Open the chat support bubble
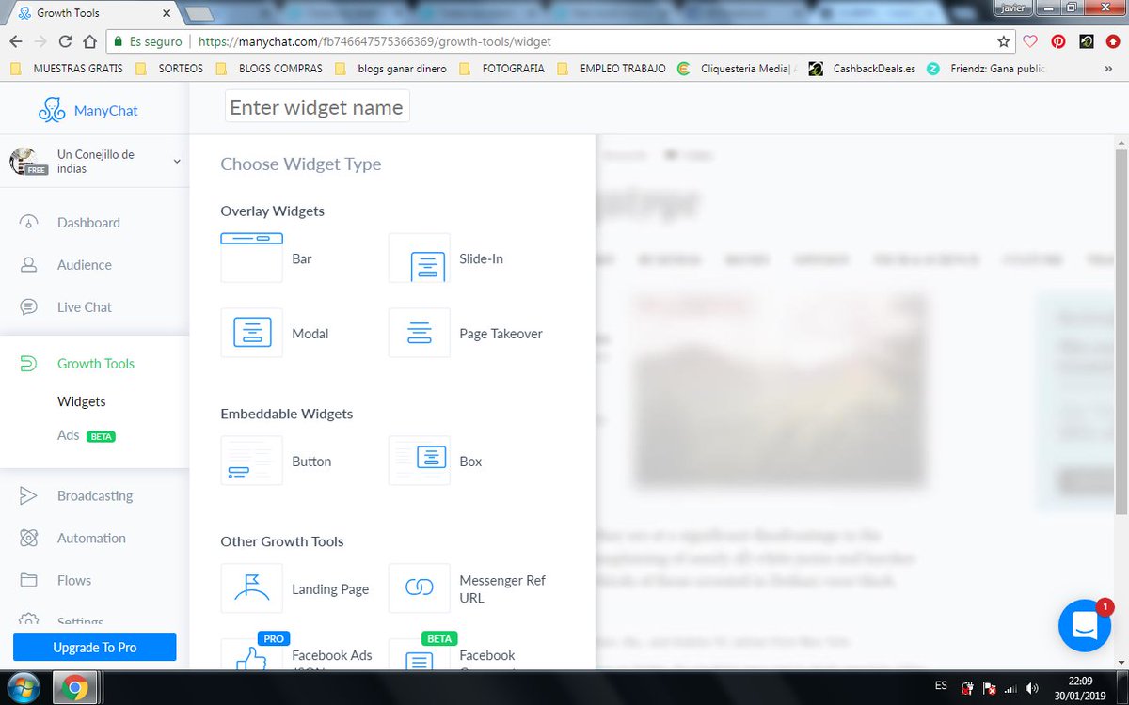This screenshot has height=705, width=1129. [x=1085, y=626]
